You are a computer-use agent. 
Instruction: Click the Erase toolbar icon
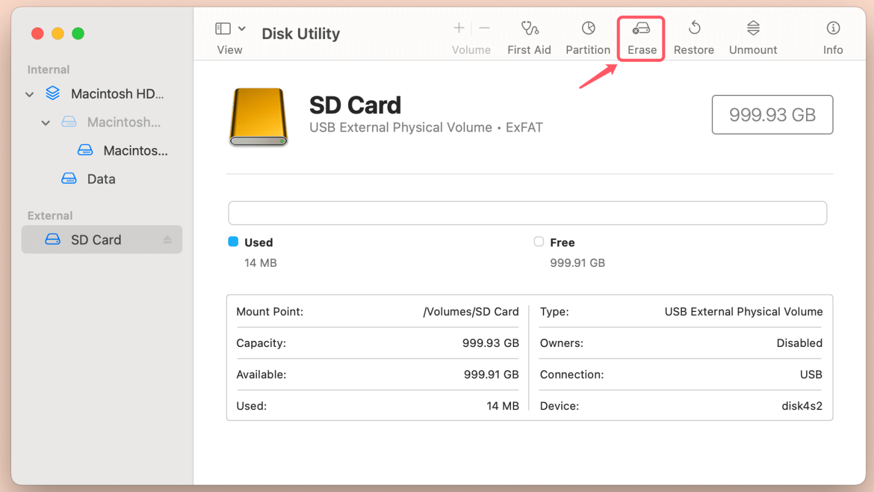pos(641,29)
